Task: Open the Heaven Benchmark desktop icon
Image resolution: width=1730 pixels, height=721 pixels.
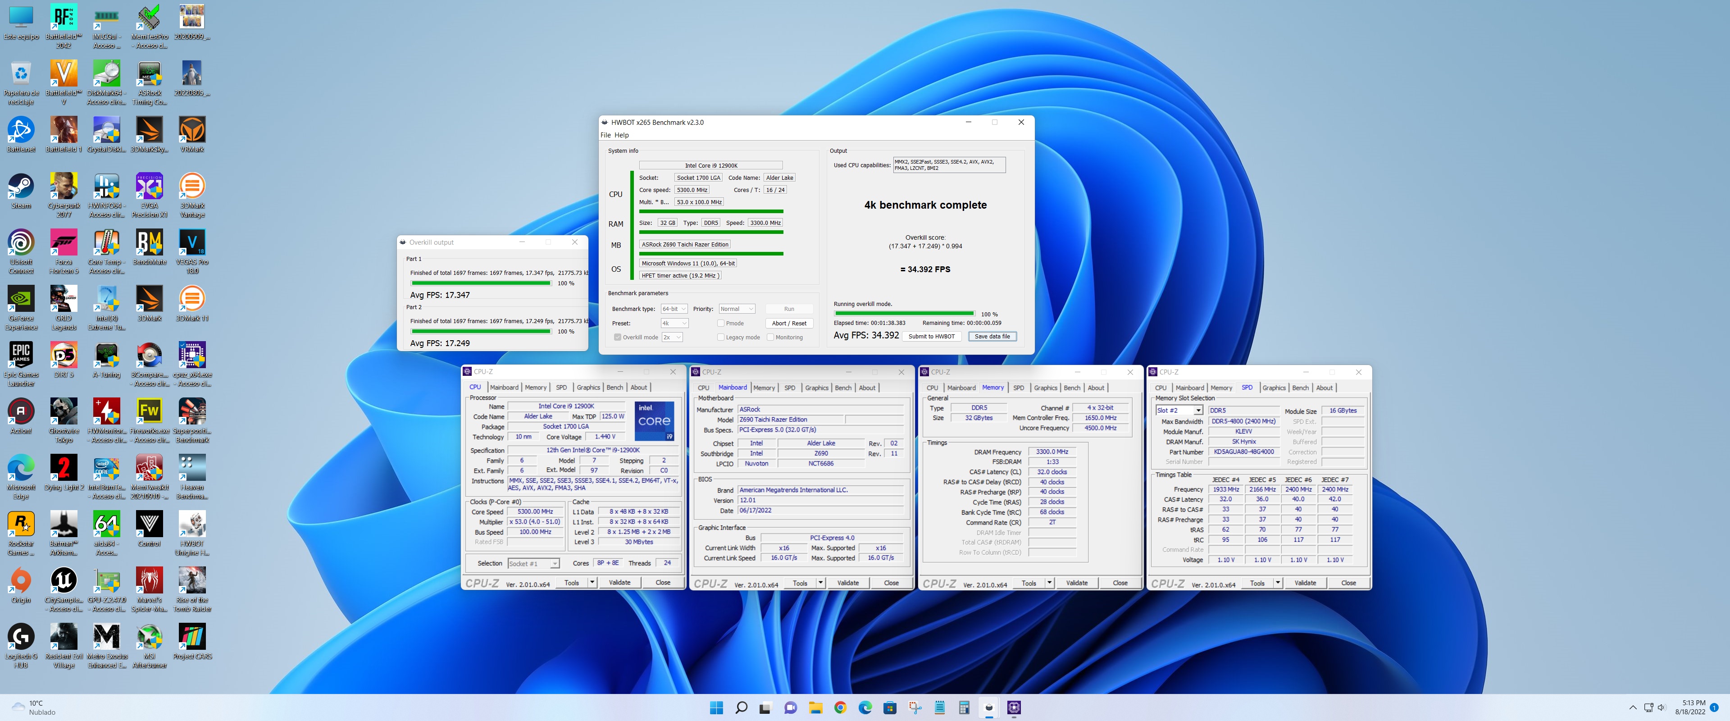Action: 192,477
